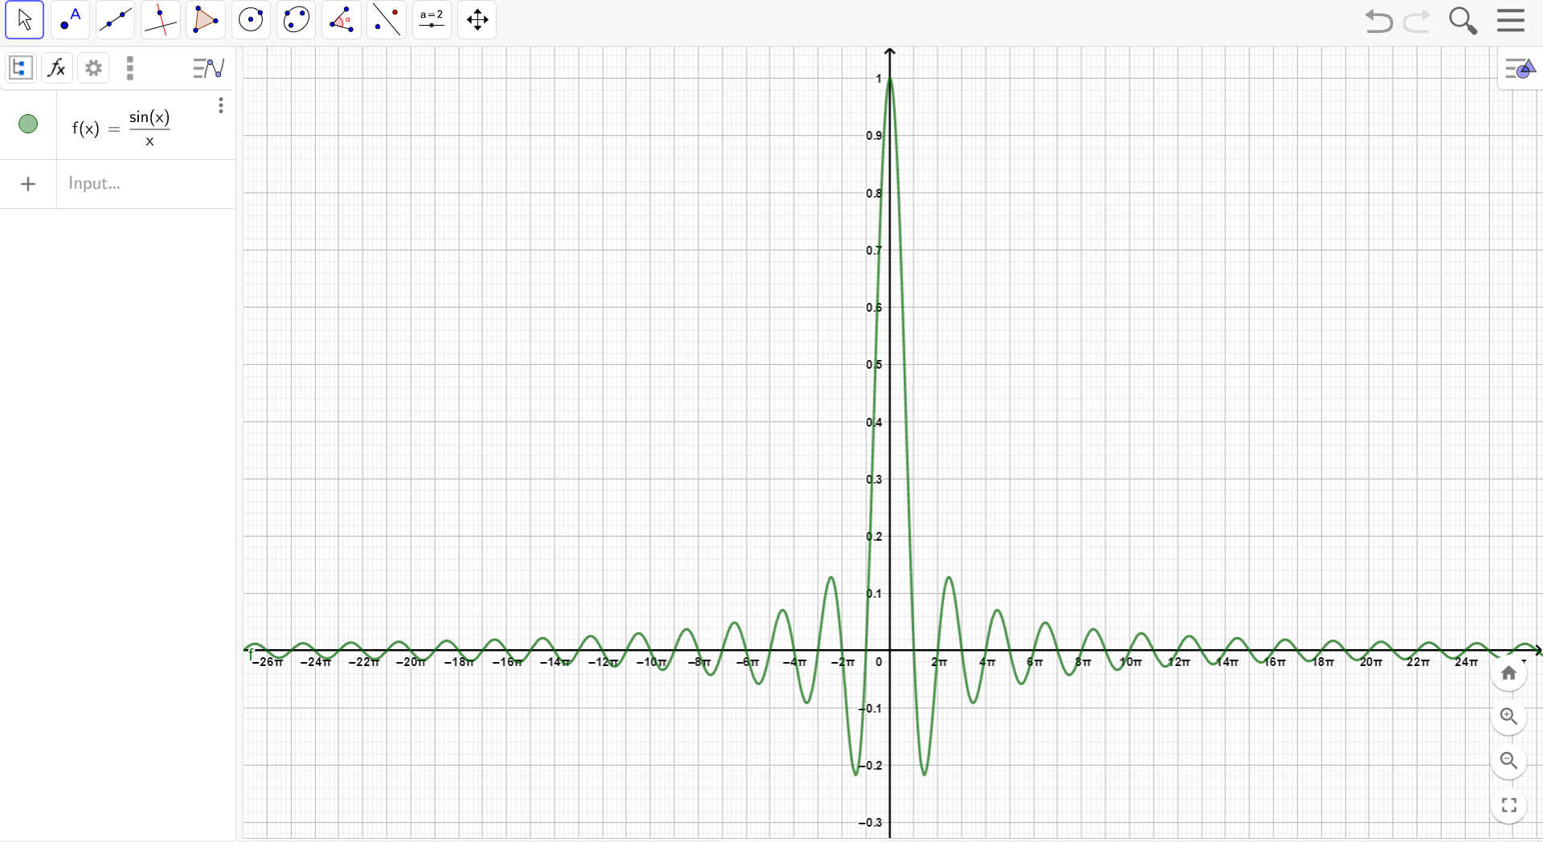Select the Ellipse tool
1543x842 pixels.
(x=296, y=20)
